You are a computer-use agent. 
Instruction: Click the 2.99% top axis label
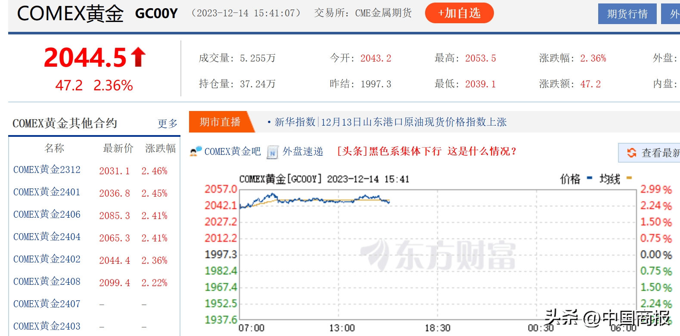[656, 189]
